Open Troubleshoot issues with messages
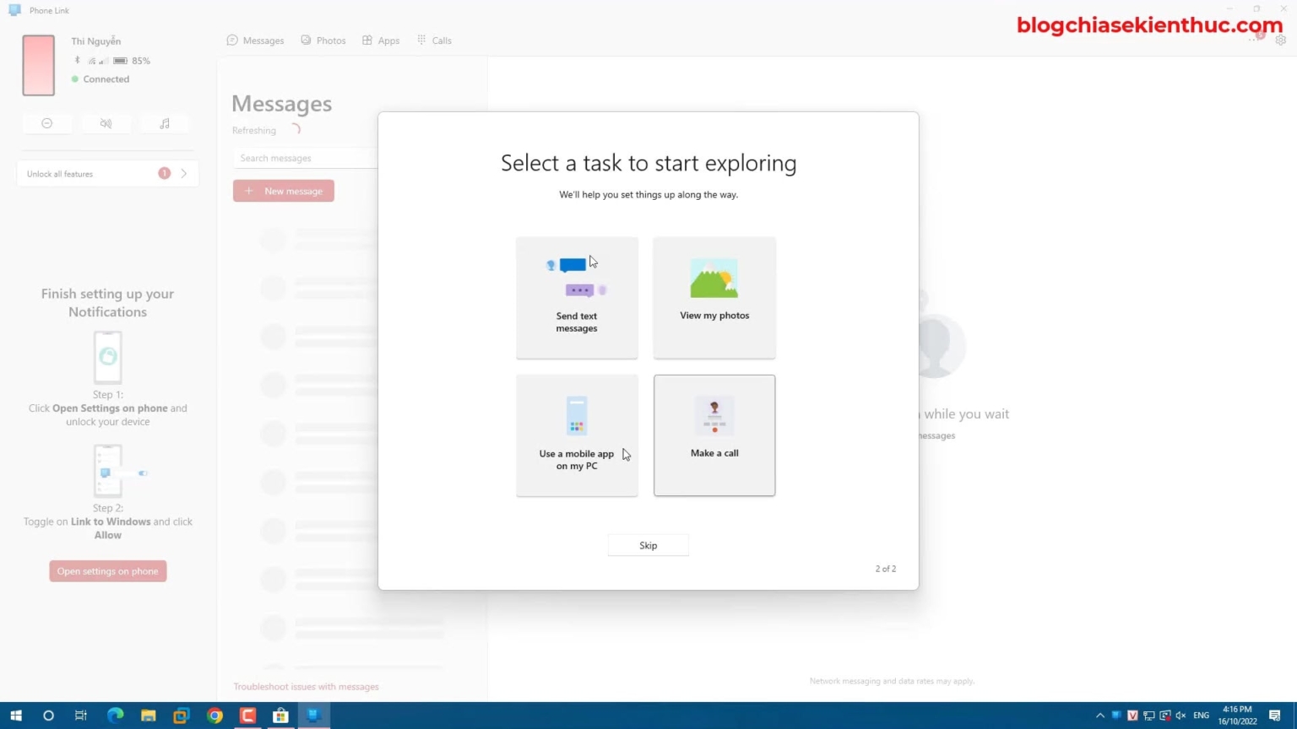Screen dimensions: 1297x729 pyautogui.click(x=306, y=686)
